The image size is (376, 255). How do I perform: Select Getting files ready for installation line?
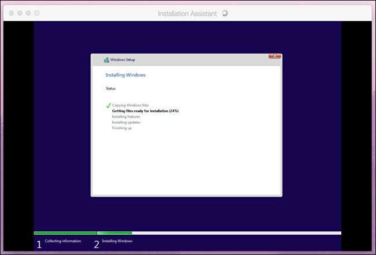point(145,111)
